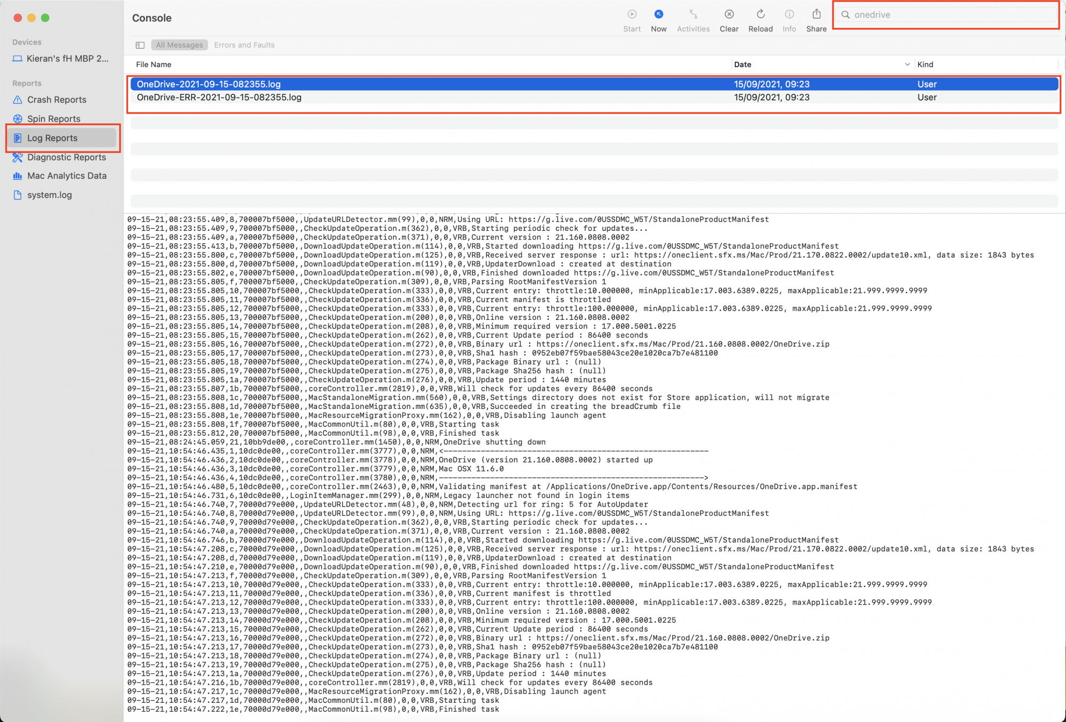Switch to Errors and Faults filter
This screenshot has width=1066, height=722.
coord(244,45)
